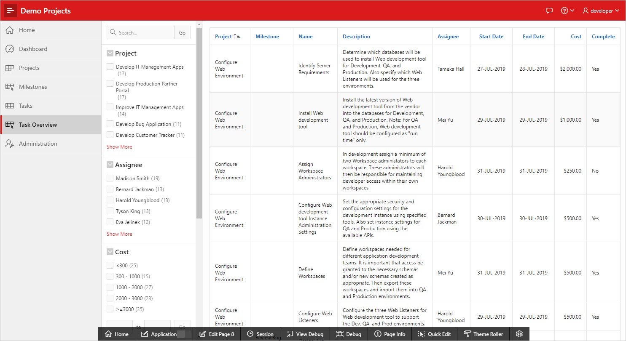Open Administration navigation item
Image resolution: width=626 pixels, height=341 pixels.
point(51,144)
